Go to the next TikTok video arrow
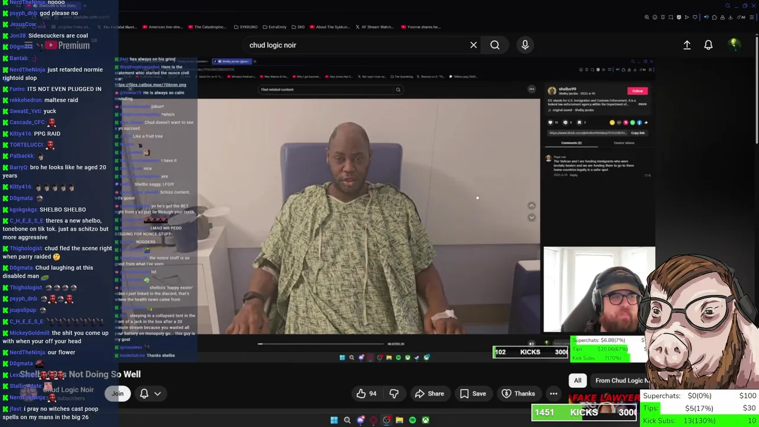 (531, 218)
